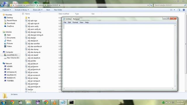This screenshot has height=105, width=187.
Task: Open address bar history dropdown arrow
Action: (x=148, y=5)
